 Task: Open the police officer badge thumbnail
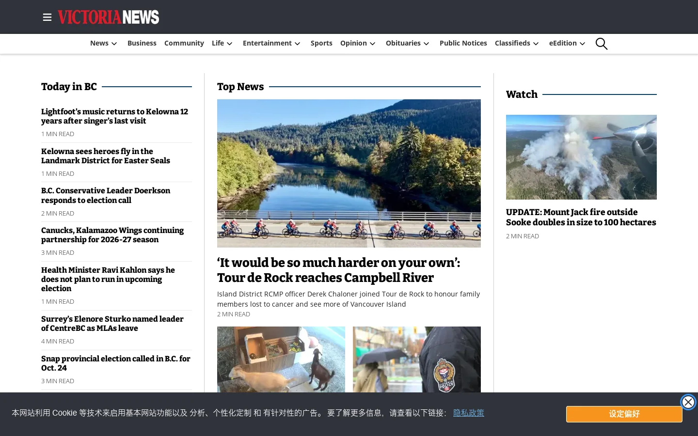point(417,359)
